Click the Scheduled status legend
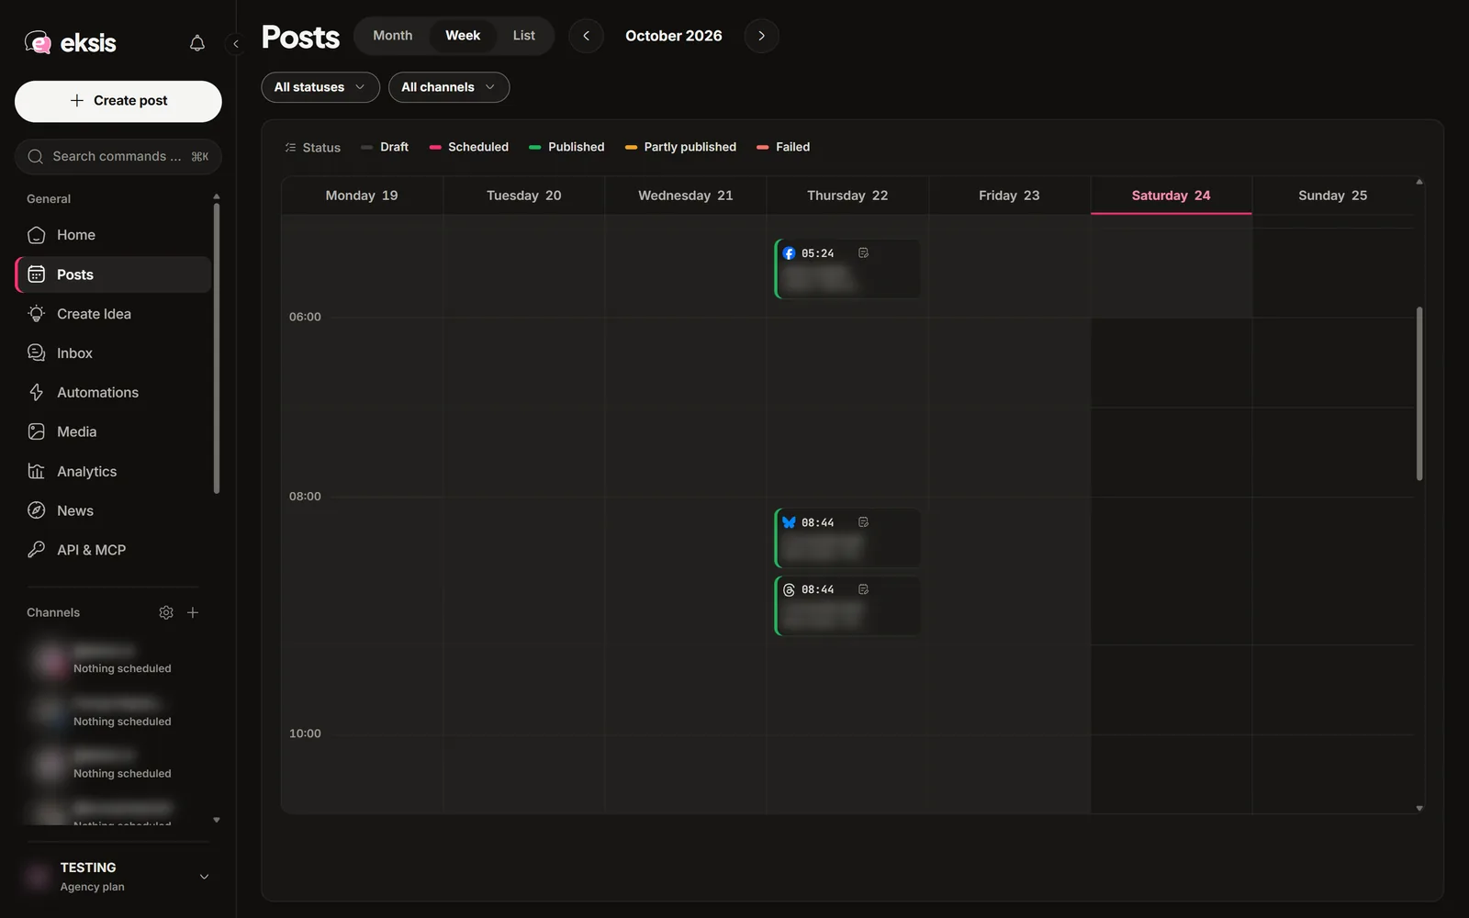The width and height of the screenshot is (1469, 918). tap(469, 147)
